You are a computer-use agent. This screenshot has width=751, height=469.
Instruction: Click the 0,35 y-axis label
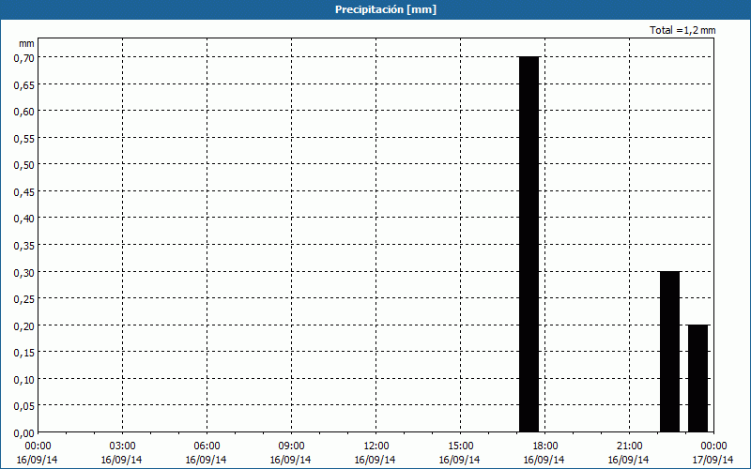[x=23, y=245]
